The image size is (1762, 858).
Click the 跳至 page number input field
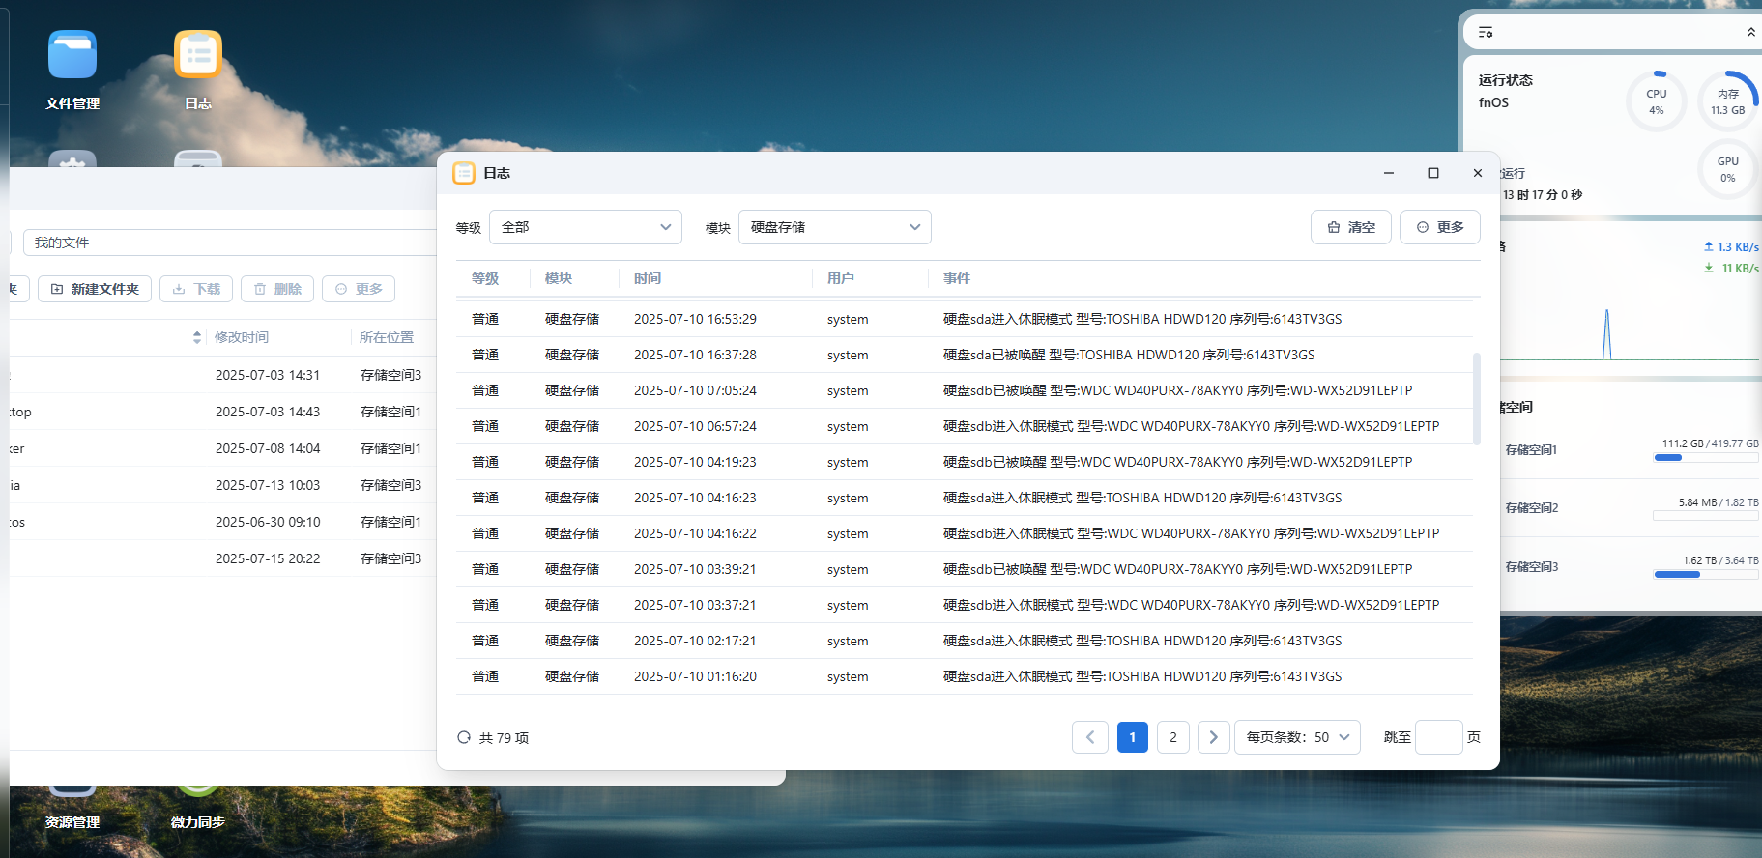(1438, 737)
